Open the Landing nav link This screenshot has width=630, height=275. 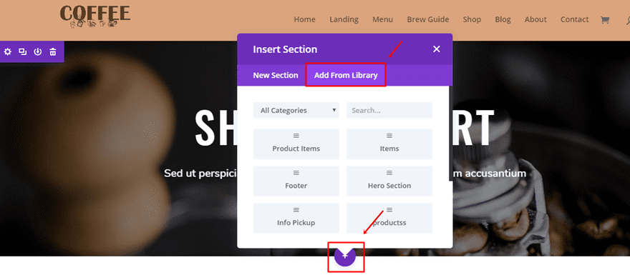pos(344,19)
